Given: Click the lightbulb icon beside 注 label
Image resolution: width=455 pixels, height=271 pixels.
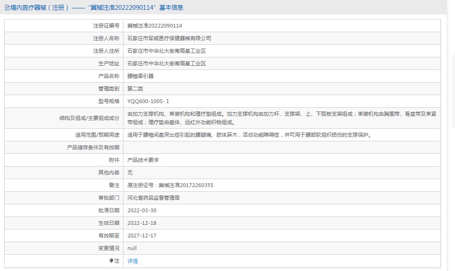Looking at the screenshot, I should point(111,261).
